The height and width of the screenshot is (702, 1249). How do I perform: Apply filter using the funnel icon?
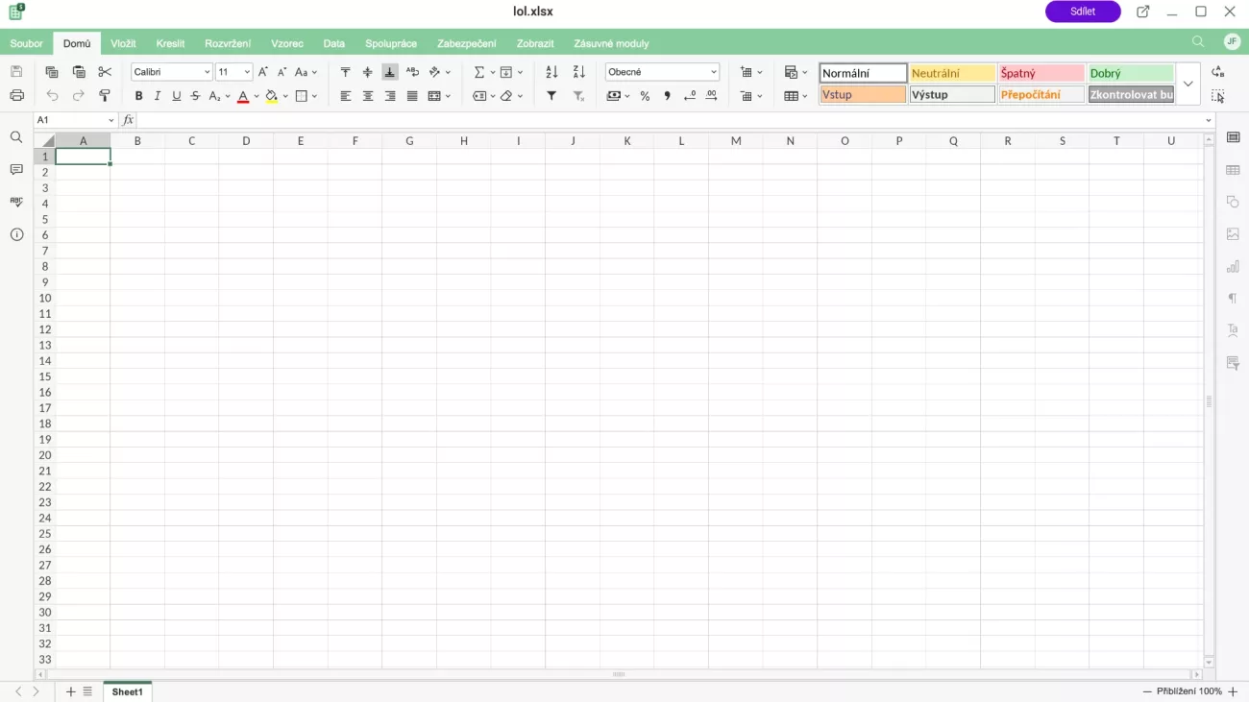(551, 96)
